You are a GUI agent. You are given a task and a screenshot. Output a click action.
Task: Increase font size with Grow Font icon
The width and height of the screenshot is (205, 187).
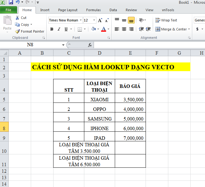[x=100, y=20]
